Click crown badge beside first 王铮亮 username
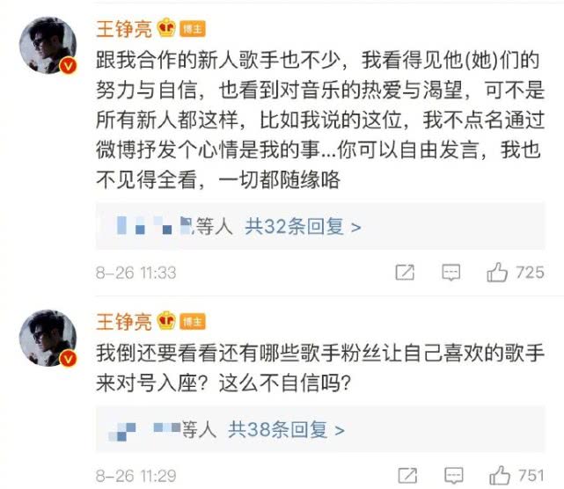 point(166,29)
